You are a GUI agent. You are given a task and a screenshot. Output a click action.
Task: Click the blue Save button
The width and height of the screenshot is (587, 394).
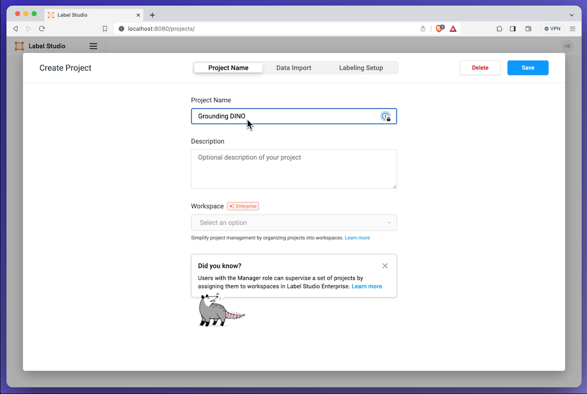pyautogui.click(x=528, y=68)
